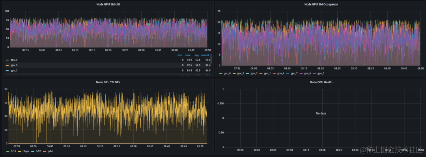Image resolution: width=426 pixels, height=157 pixels.
Task: Toggle gpu_5 series in SM Occupancy legend
Action: [321, 73]
